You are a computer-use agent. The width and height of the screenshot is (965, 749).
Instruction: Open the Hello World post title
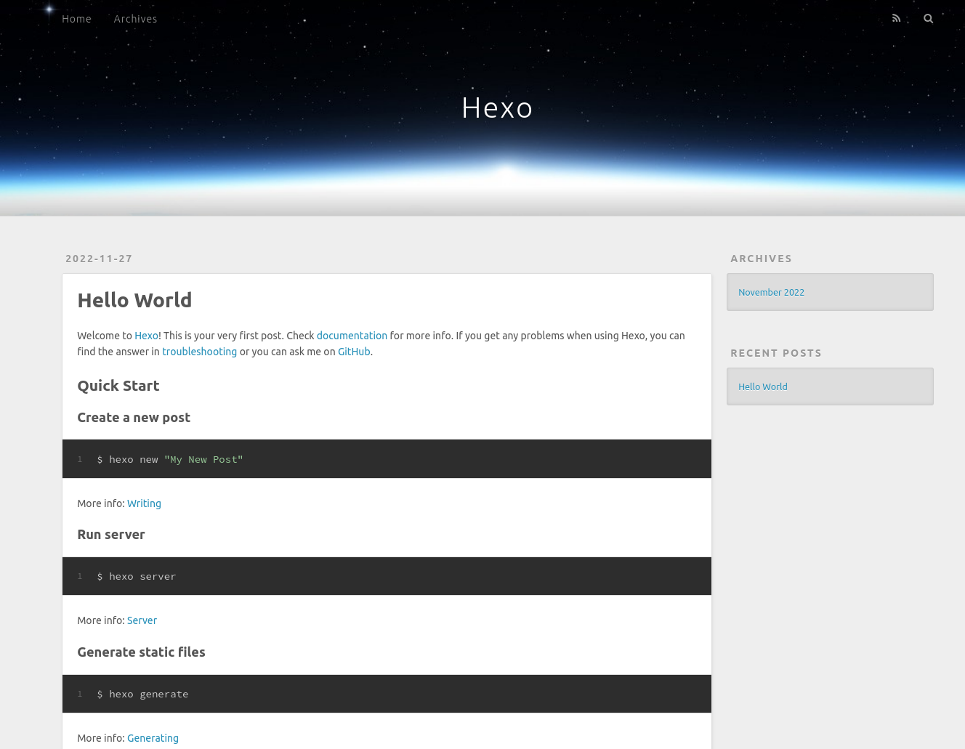pyautogui.click(x=134, y=300)
